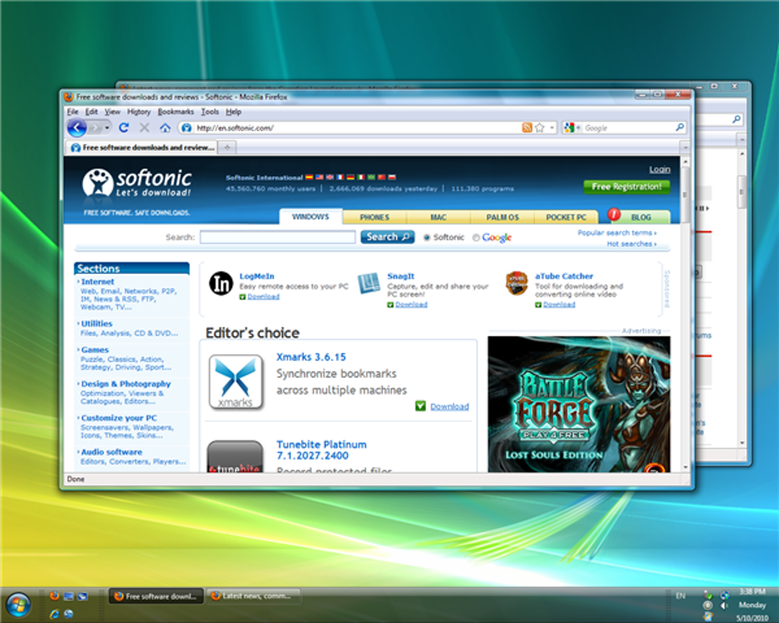This screenshot has width=779, height=623.
Task: Click the Xmarks program thumbnail
Action: point(235,382)
